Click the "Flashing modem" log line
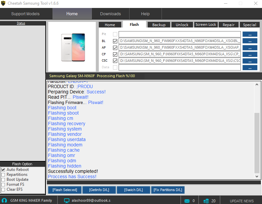Image resolution: width=262 pixels, height=204 pixels. tap(65, 145)
